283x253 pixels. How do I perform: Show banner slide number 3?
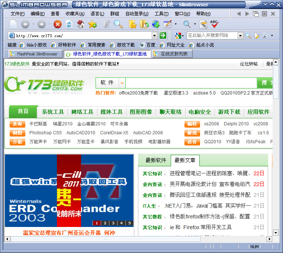(113, 223)
